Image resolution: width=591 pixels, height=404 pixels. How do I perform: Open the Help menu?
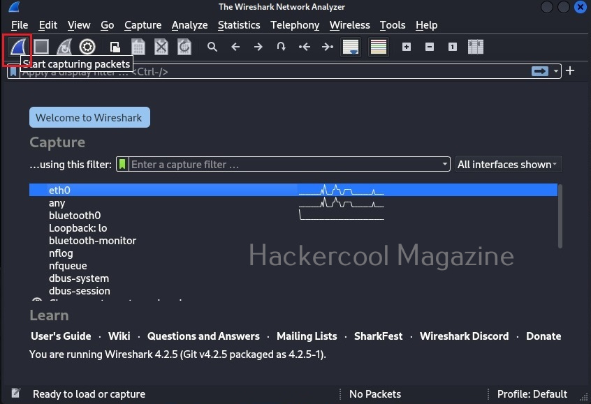(427, 25)
